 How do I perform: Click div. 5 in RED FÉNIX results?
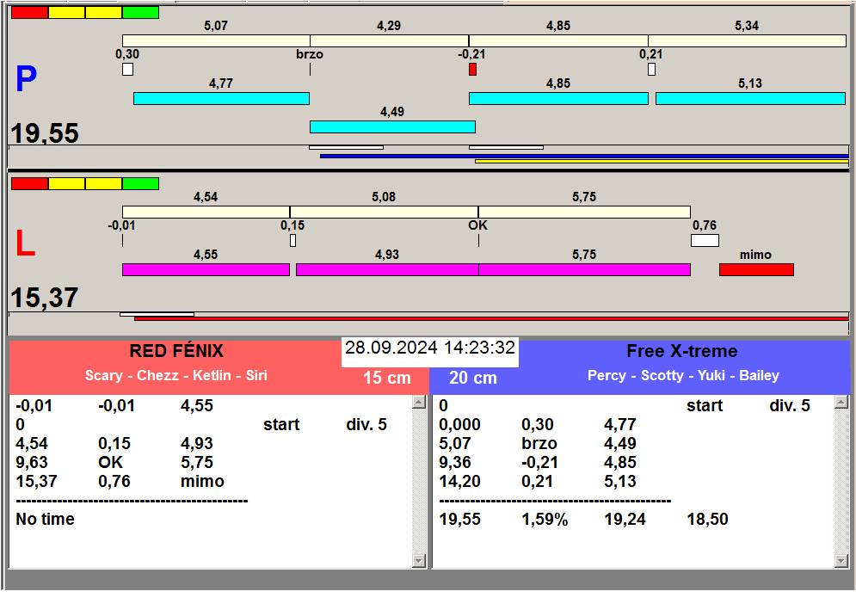pos(366,425)
